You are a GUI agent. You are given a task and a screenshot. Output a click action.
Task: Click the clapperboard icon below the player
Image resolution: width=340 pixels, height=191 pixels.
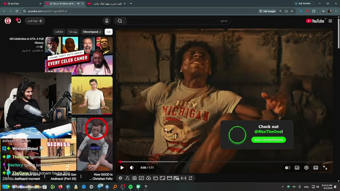point(169,178)
